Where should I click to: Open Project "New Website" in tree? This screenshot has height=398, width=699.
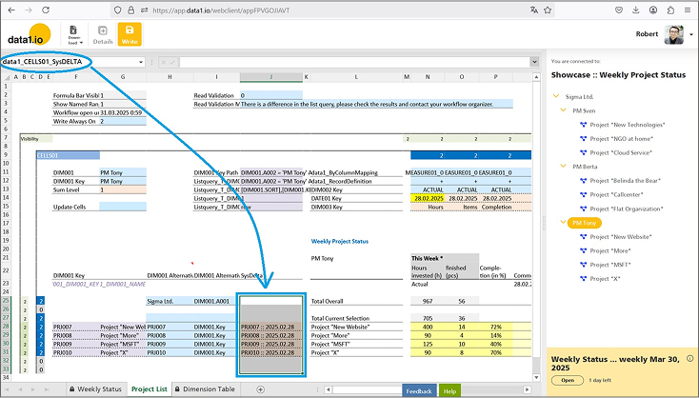coord(621,237)
